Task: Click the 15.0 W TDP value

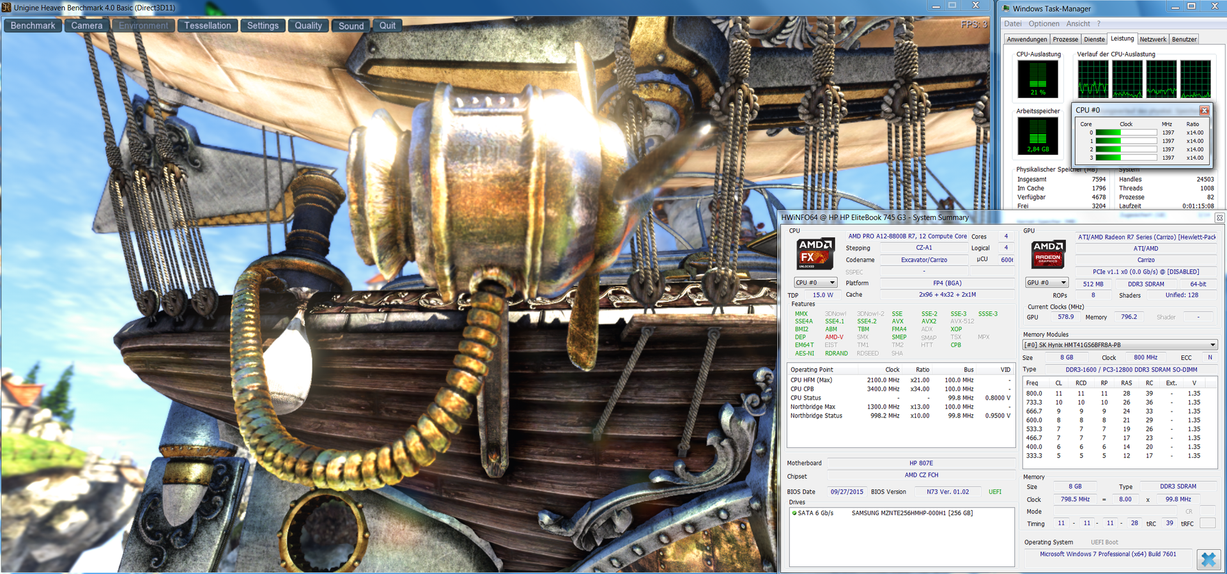Action: click(x=822, y=295)
